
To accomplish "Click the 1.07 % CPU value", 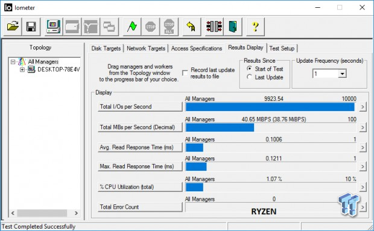I will [274, 179].
